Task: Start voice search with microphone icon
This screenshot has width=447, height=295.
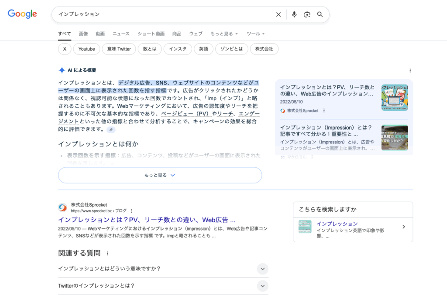Action: (294, 14)
